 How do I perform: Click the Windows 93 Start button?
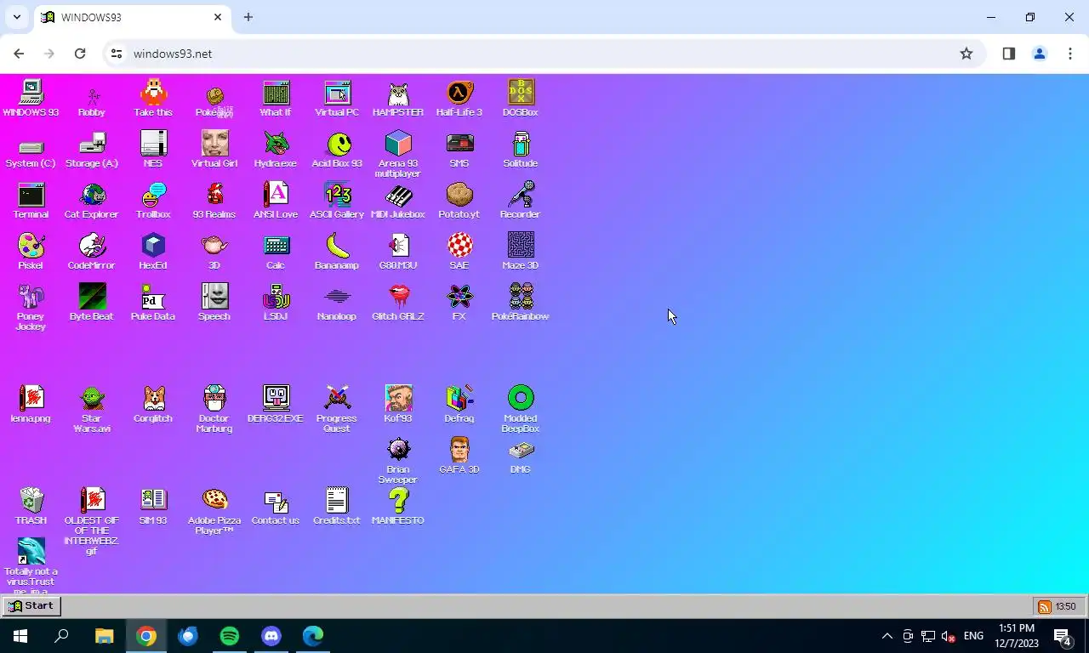click(x=31, y=606)
